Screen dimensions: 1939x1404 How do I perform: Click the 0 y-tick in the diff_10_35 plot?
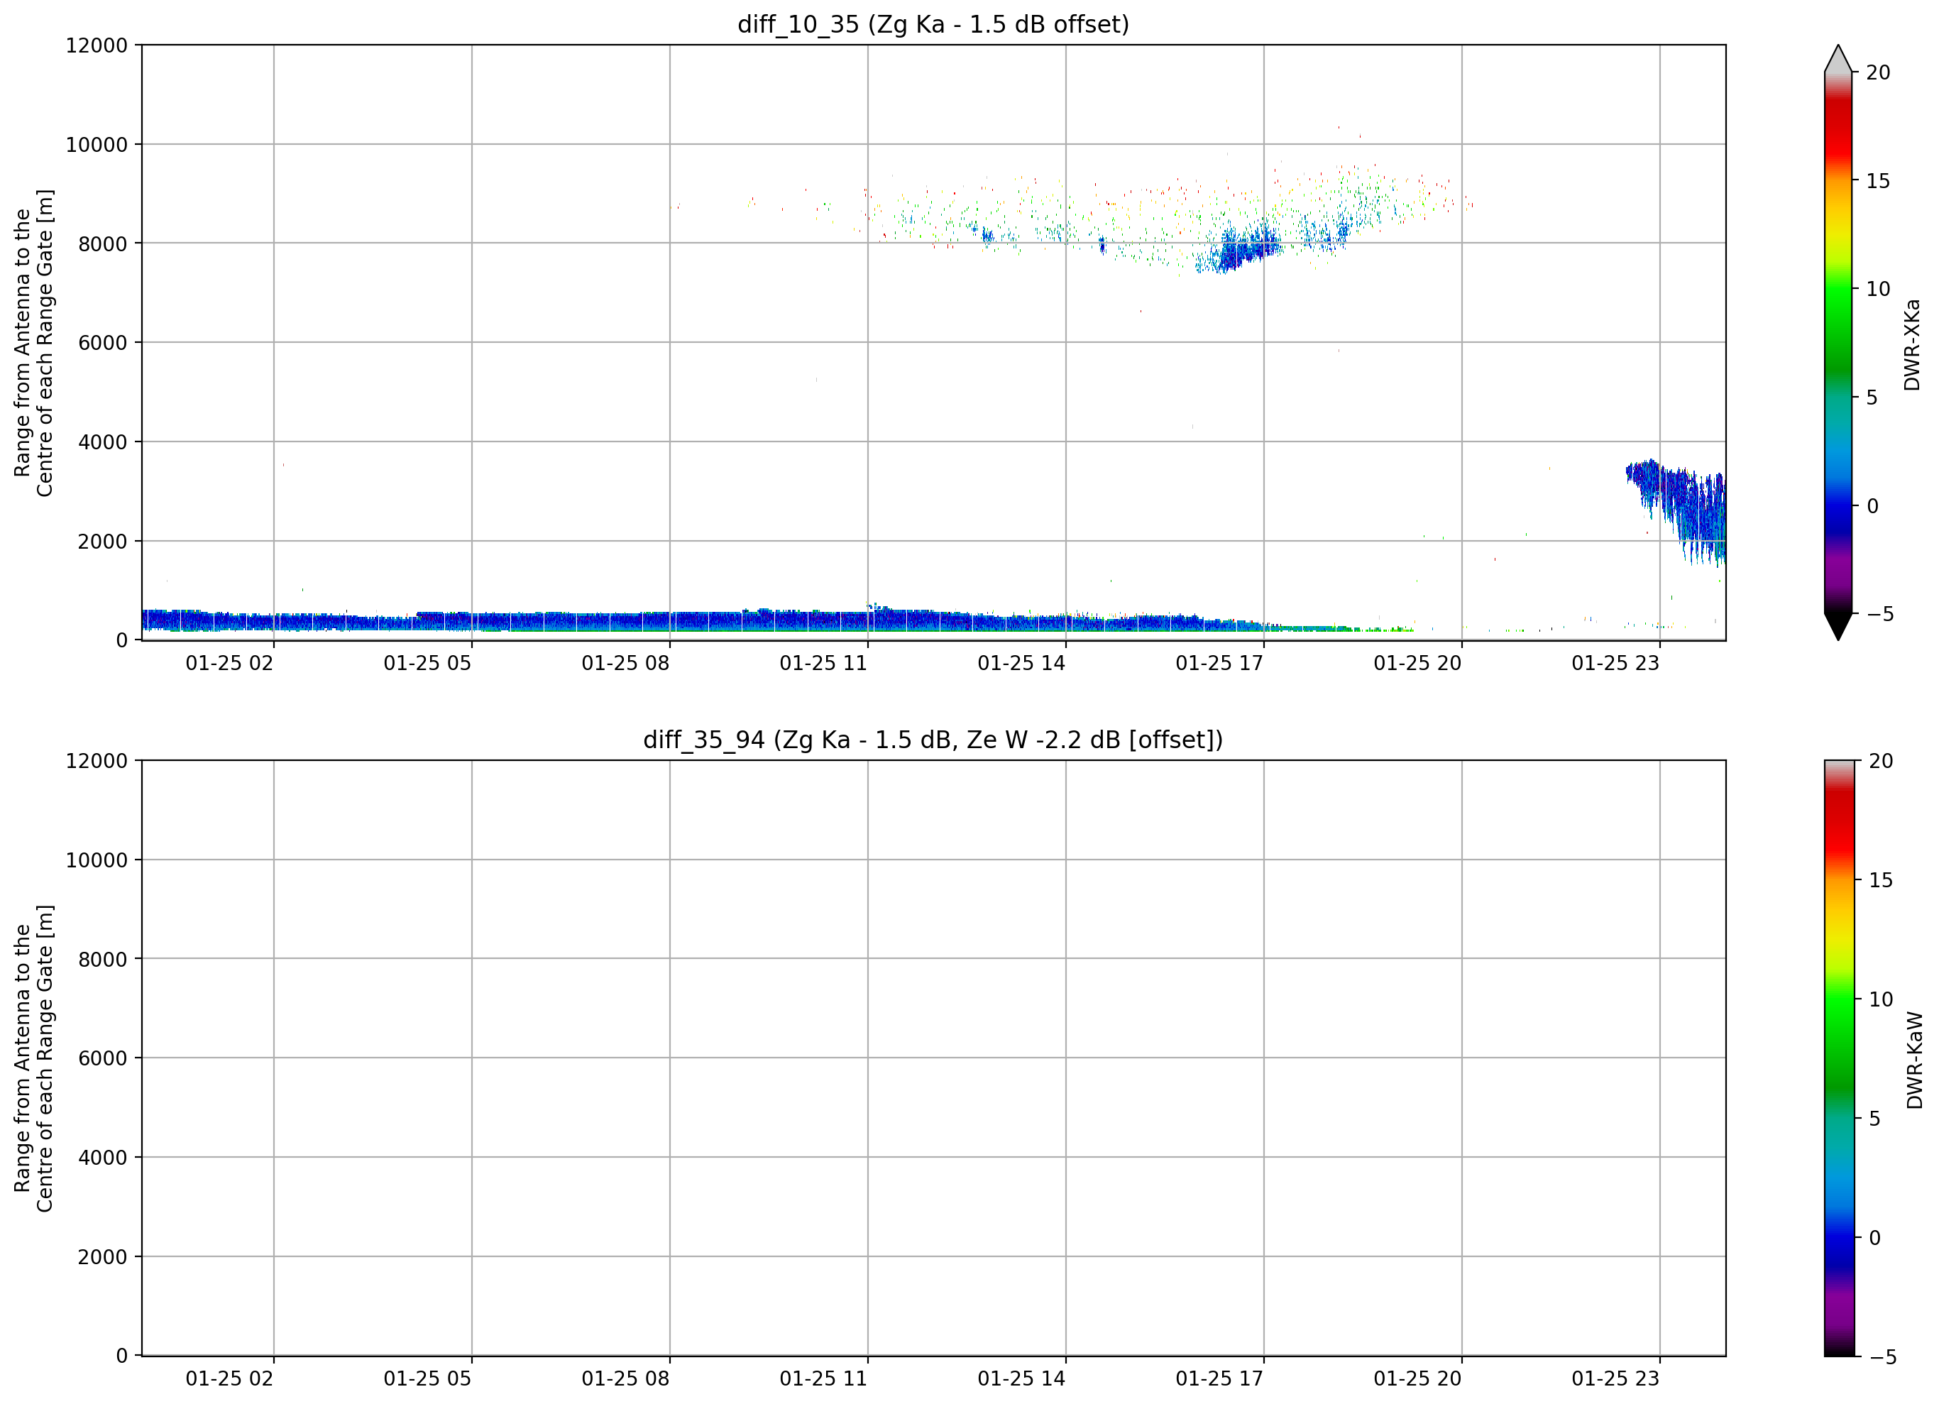coord(122,640)
